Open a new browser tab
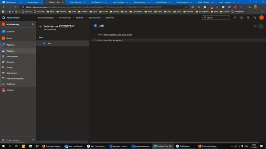266x149 pixels. tap(238, 2)
